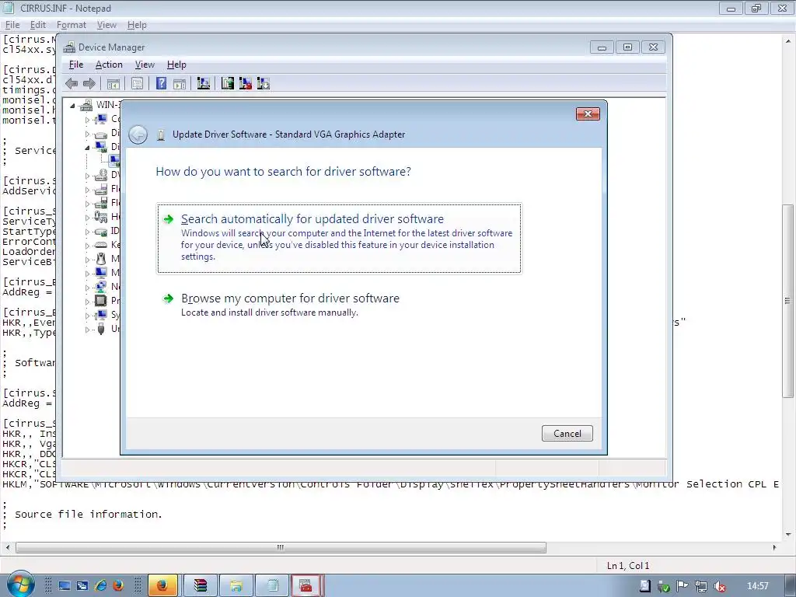This screenshot has height=597, width=796.
Task: Close the Update Driver Software dialog
Action: pos(588,113)
